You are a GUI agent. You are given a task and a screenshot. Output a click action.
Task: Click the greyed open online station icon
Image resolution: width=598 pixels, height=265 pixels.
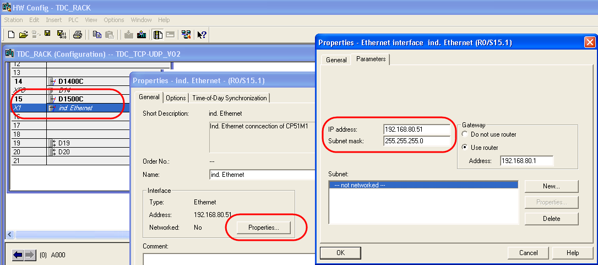coord(36,35)
